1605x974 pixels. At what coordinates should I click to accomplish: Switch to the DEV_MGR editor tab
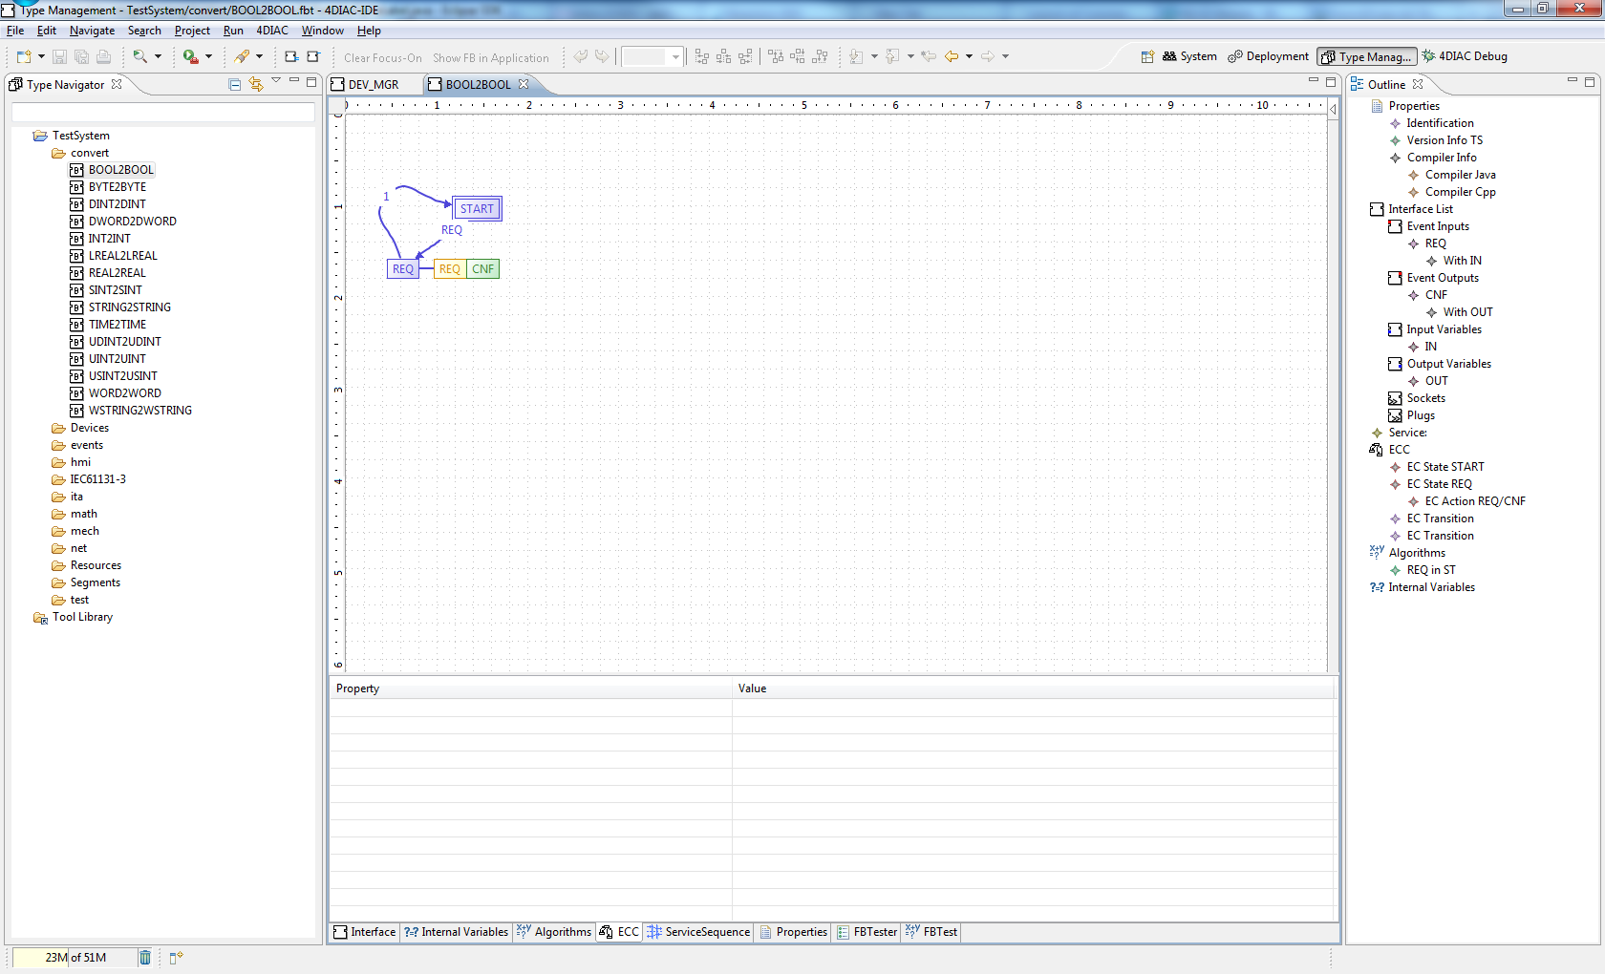point(365,84)
